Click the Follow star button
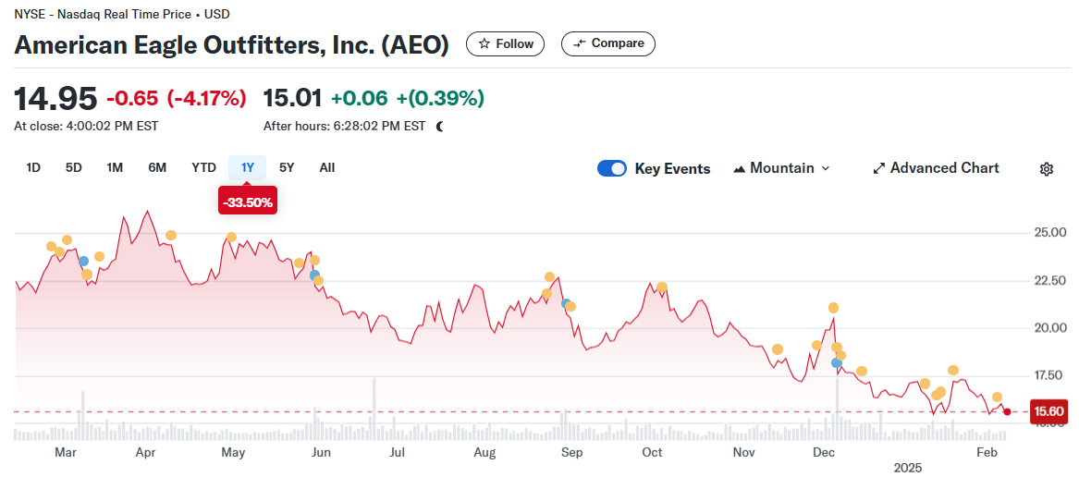The height and width of the screenshot is (477, 1079). [x=505, y=43]
